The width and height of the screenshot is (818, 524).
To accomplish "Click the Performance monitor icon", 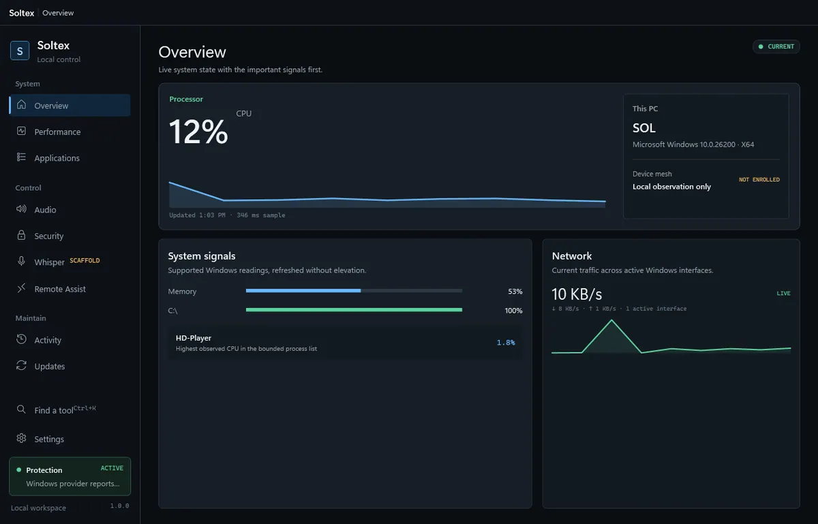I will 21,131.
